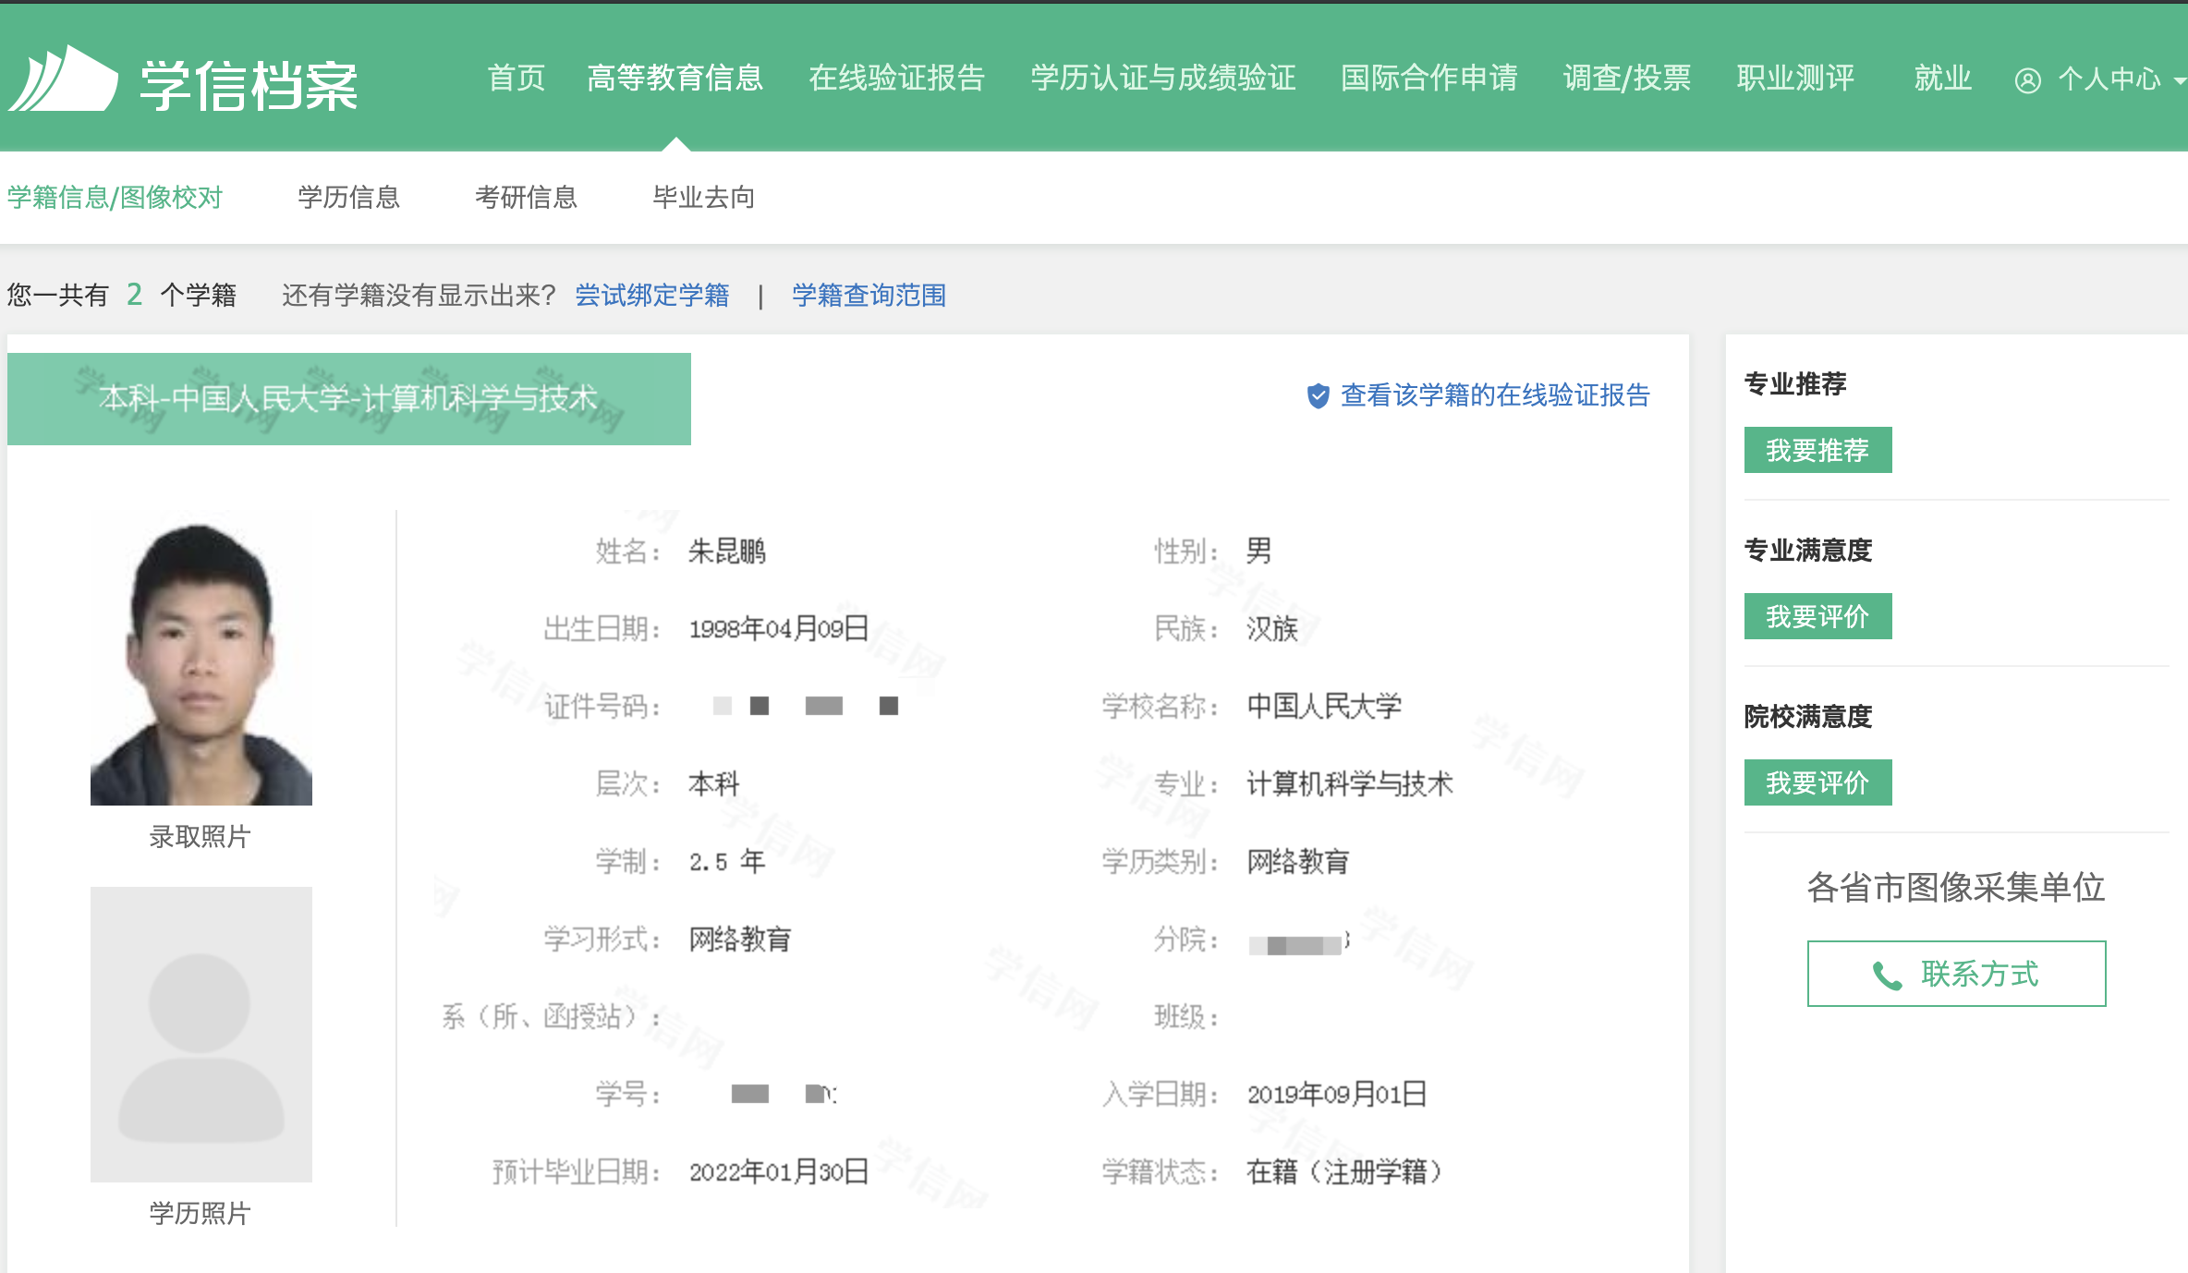Open the 高等教育信息 menu
The height and width of the screenshot is (1273, 2188).
pos(675,79)
